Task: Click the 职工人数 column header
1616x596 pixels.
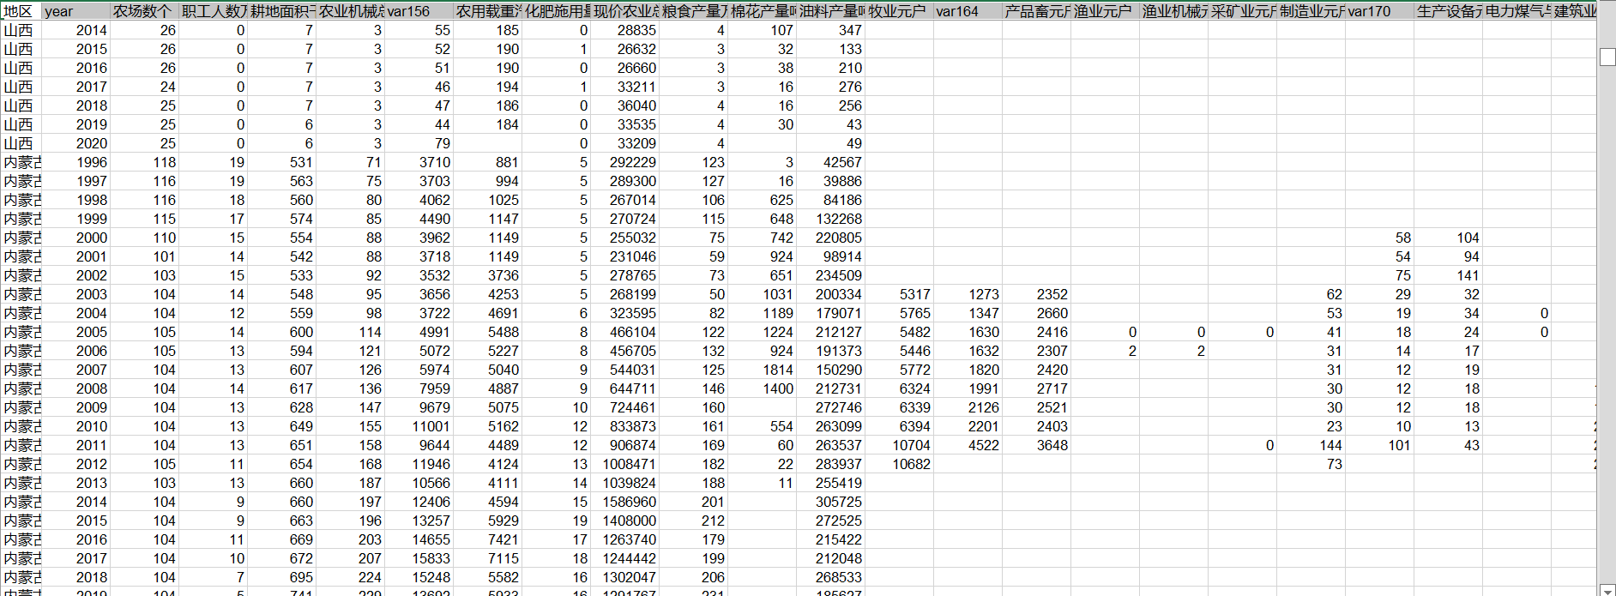Action: click(x=213, y=11)
